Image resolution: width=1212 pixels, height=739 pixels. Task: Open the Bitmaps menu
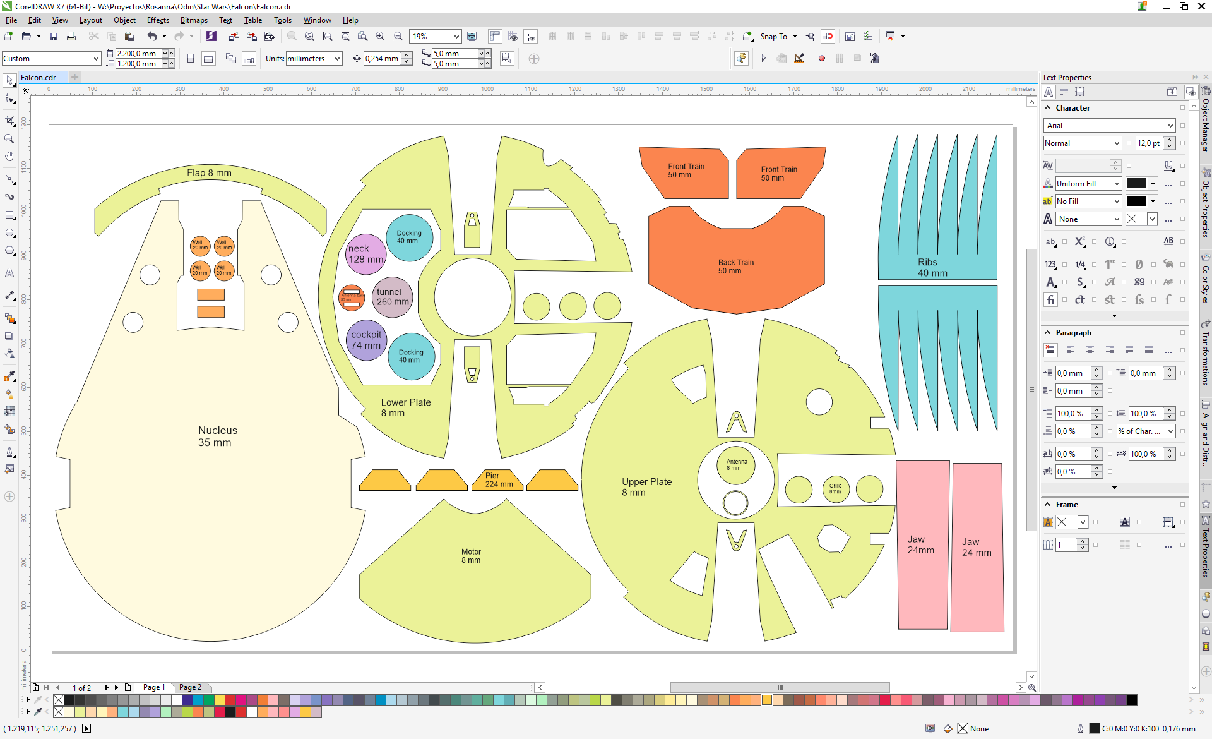[194, 20]
